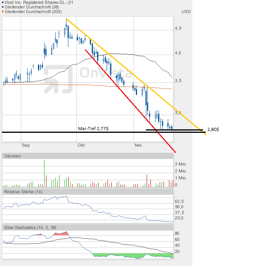
Task: Click the tall red volume bar in early November
Action: point(147,181)
